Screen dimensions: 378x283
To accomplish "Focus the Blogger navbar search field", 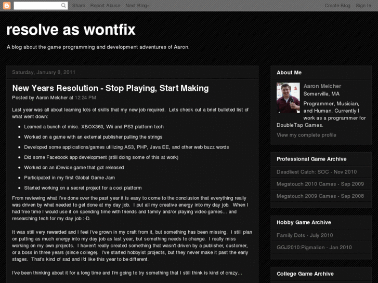I will (x=41, y=6).
